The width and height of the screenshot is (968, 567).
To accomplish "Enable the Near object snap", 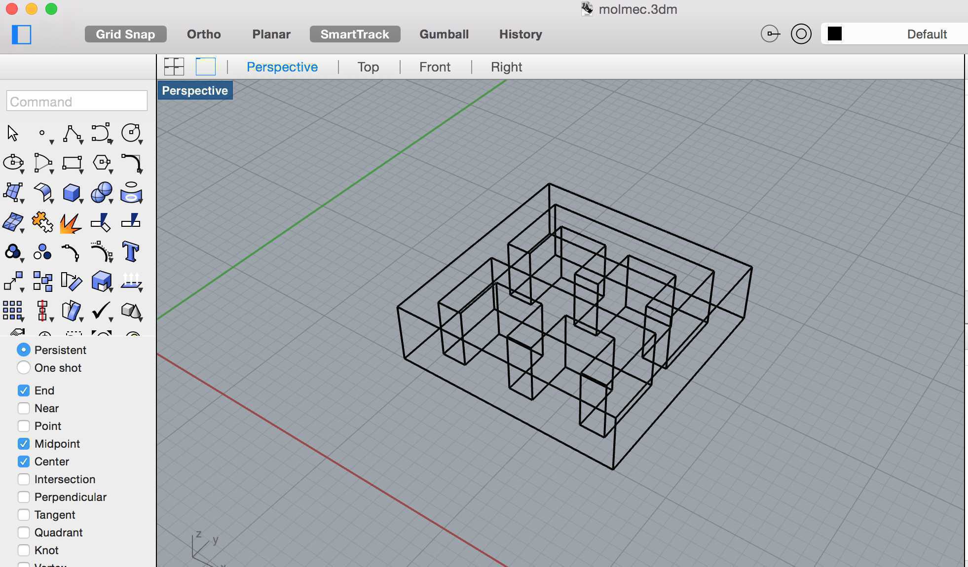I will click(x=24, y=408).
